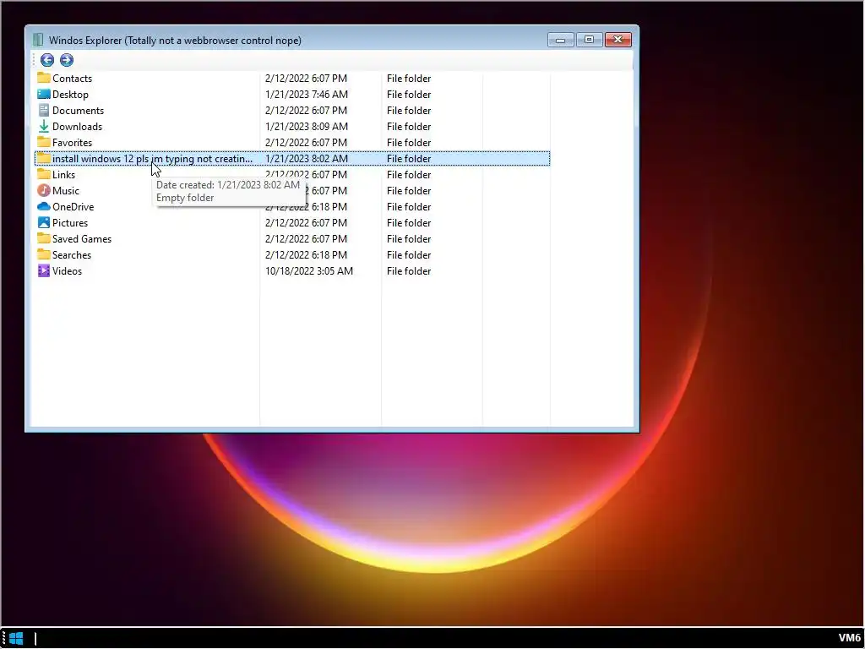Click date 1/21/2023 7:46 AM of Desktop
Image resolution: width=865 pixels, height=649 pixels.
306,95
